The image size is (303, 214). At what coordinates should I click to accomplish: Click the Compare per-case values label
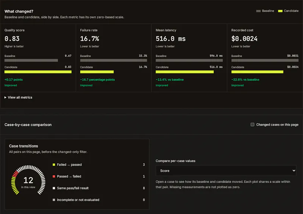pyautogui.click(x=175, y=161)
